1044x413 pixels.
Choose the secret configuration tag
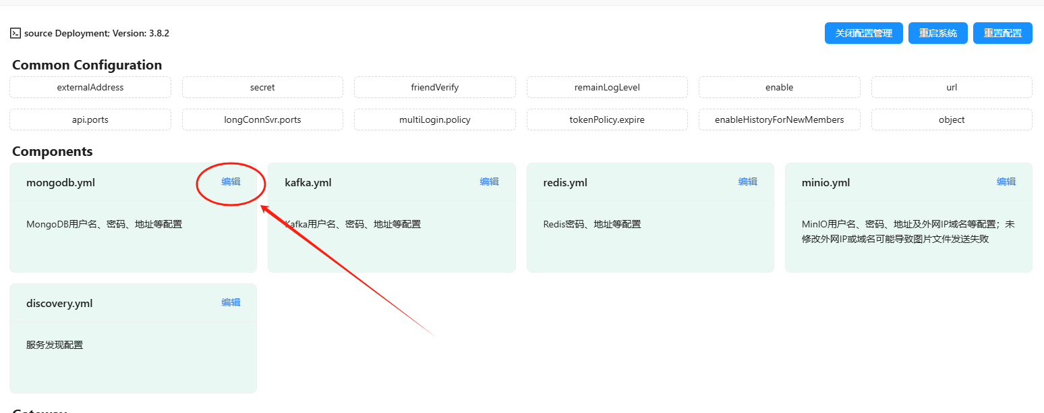pos(262,87)
